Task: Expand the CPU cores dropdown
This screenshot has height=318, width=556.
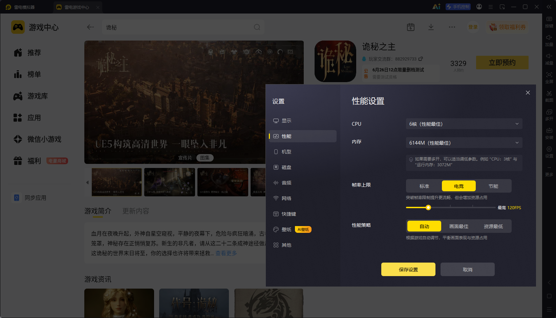Action: point(464,124)
